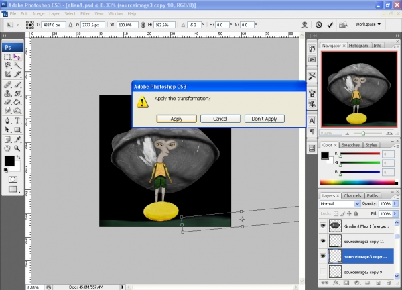
Task: Click the delete layer trash icon
Action: click(x=389, y=283)
